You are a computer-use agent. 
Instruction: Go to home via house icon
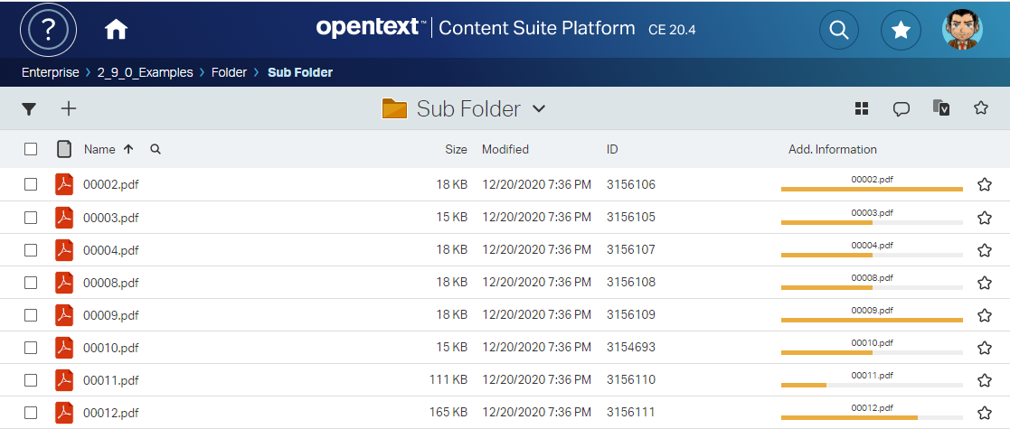tap(116, 30)
